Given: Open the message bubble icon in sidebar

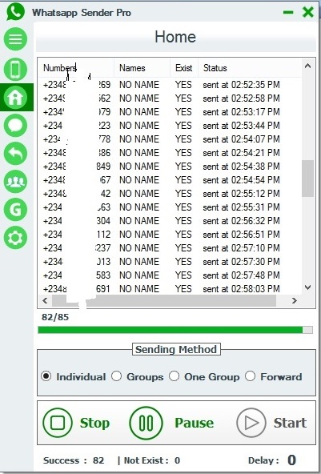Looking at the screenshot, I should [15, 125].
